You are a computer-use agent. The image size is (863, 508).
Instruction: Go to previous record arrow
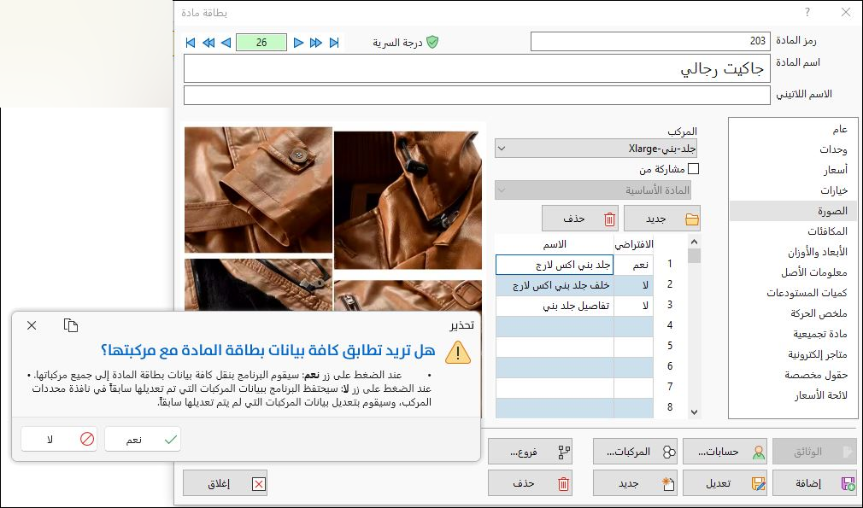[x=226, y=43]
